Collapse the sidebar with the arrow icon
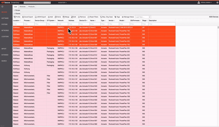The image size is (219, 127). (2, 7)
